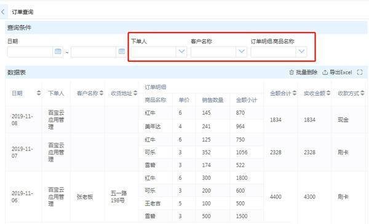The image size is (369, 224).
Task: Click the end date input field
Action: coord(93,52)
